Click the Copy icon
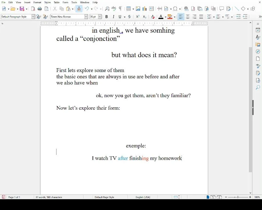The image size is (262, 210). (62, 9)
